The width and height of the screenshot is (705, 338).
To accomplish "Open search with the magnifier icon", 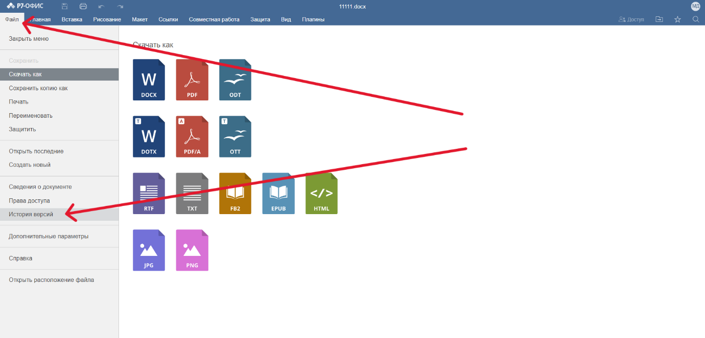I will click(x=695, y=19).
